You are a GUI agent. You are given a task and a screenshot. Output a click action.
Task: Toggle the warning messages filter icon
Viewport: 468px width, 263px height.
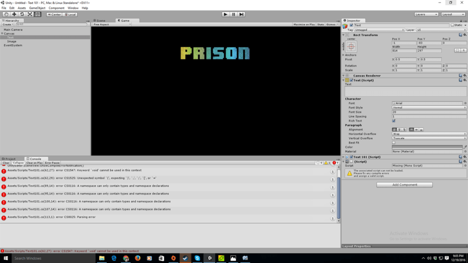coord(327,163)
